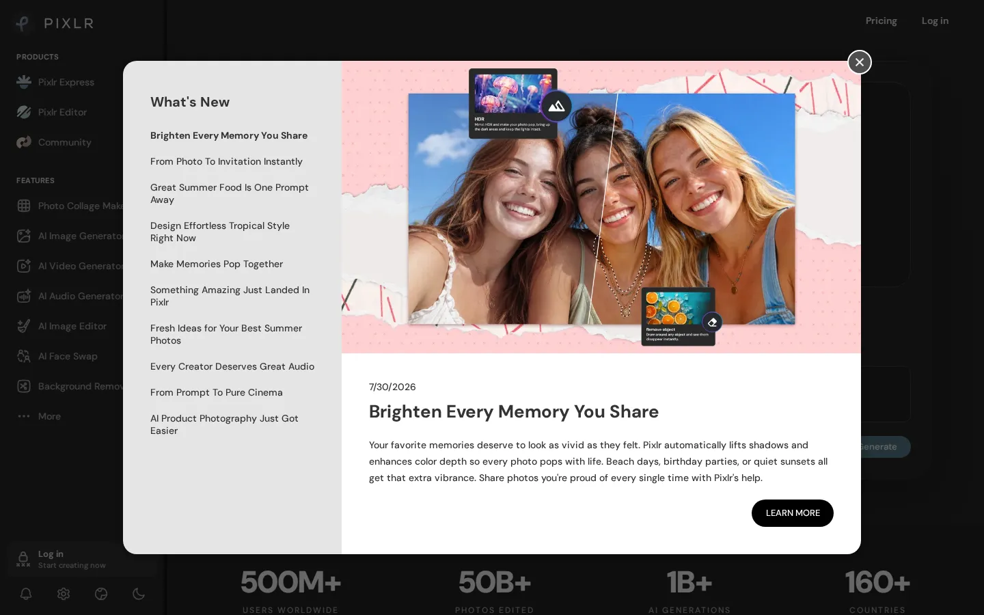Click the Pixlr logo icon

pos(23,23)
